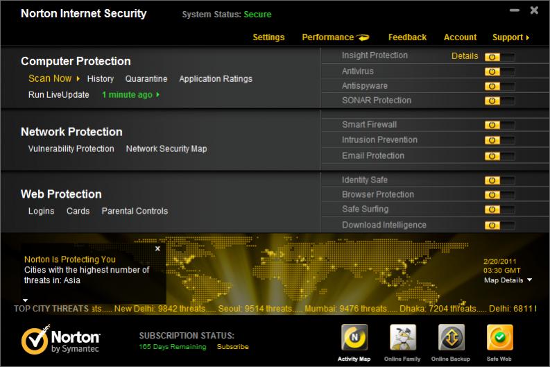Click the Subscribe link
This screenshot has width=550, height=367.
click(232, 347)
